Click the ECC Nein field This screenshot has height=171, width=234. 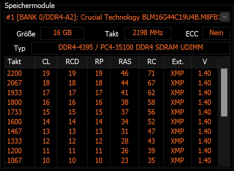216,33
